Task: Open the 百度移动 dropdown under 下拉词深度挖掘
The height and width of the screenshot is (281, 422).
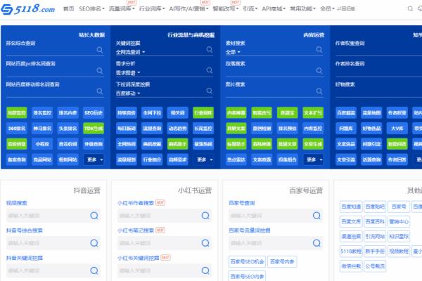Action: click(128, 93)
